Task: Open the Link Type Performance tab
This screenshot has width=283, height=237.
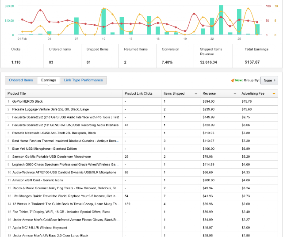Action: click(83, 80)
